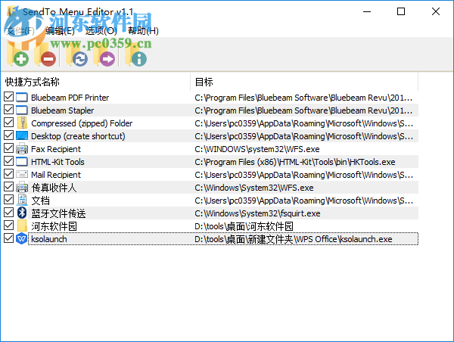Screen dimensions: 454x342
Task: Select the Desktop (create shortcut) entry
Action: click(78, 136)
